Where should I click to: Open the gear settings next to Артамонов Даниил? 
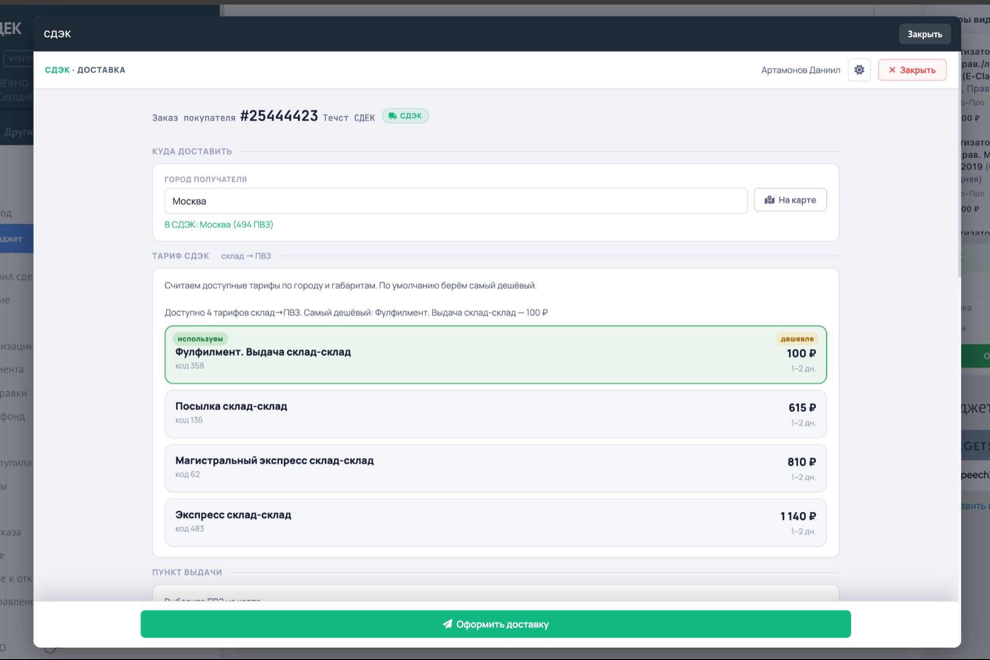(x=859, y=70)
